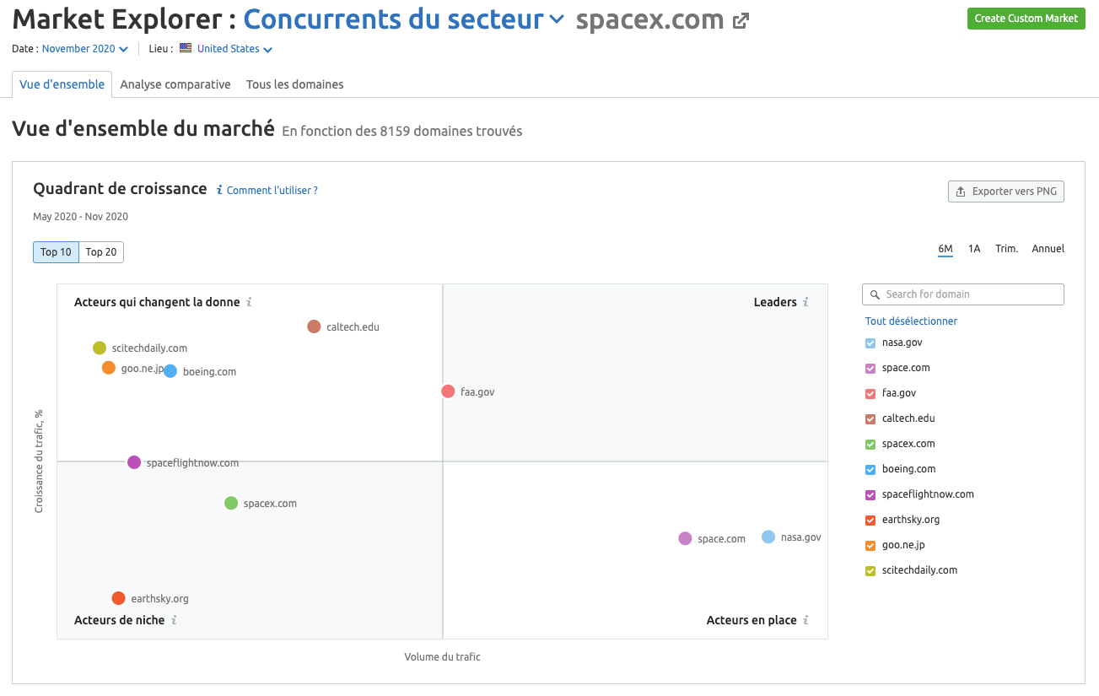The image size is (1099, 696).
Task: Switch to 'Analyse comparative' tab
Action: tap(175, 84)
